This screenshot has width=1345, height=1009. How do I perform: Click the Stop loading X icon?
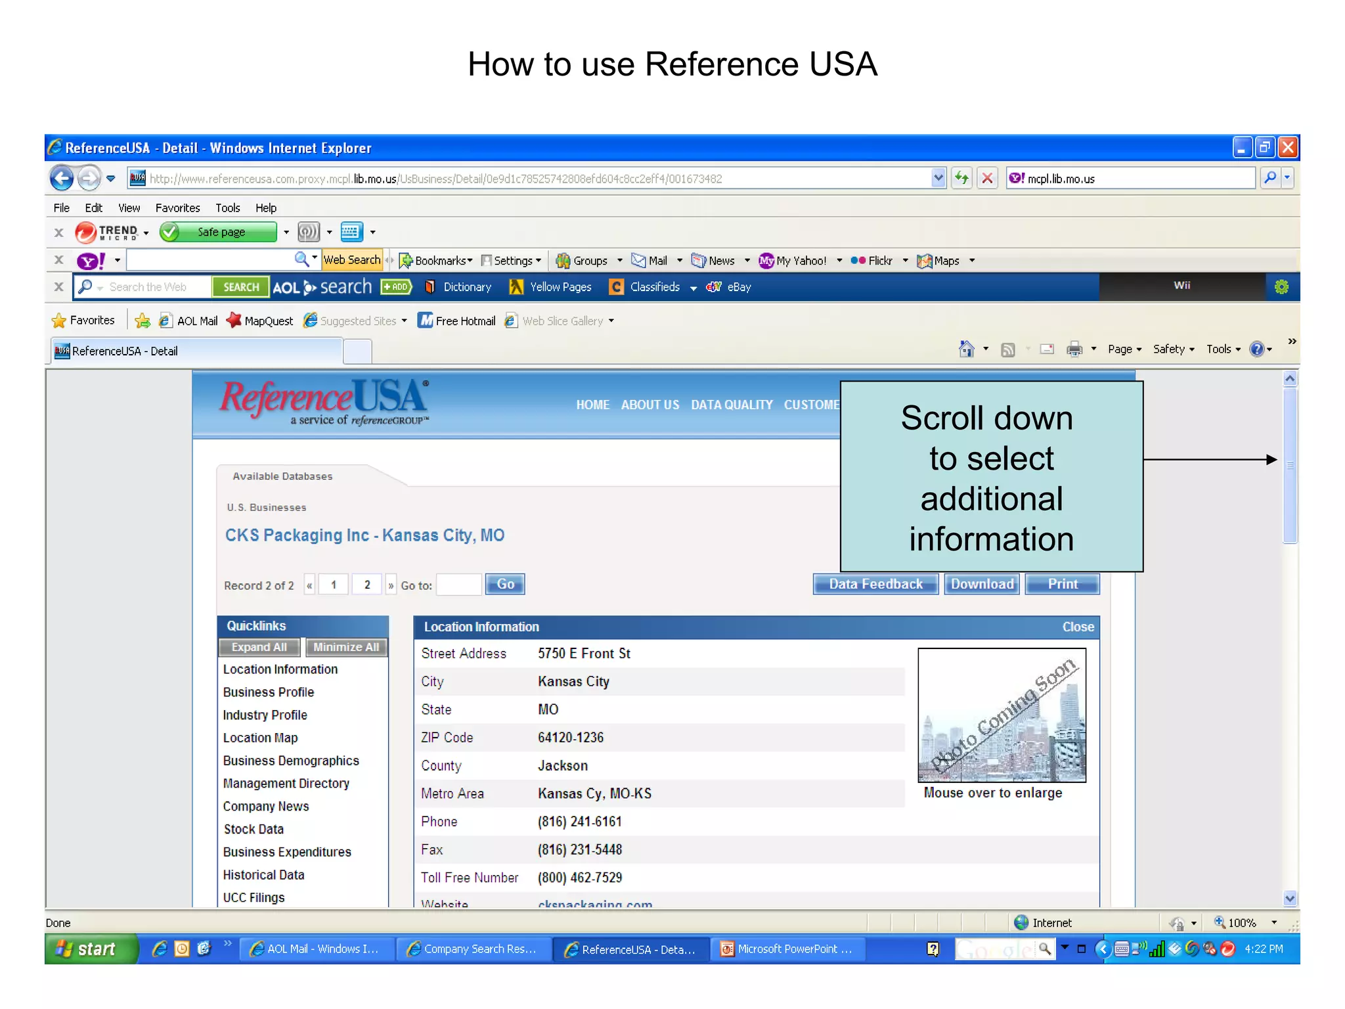pos(987,178)
